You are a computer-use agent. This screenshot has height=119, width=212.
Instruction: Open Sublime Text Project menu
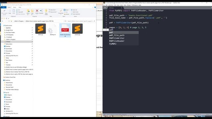pos(129,5)
